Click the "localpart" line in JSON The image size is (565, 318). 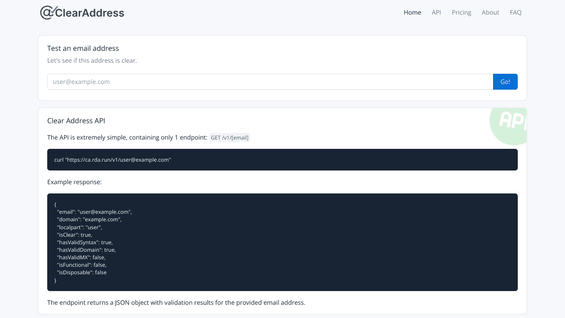tap(79, 227)
